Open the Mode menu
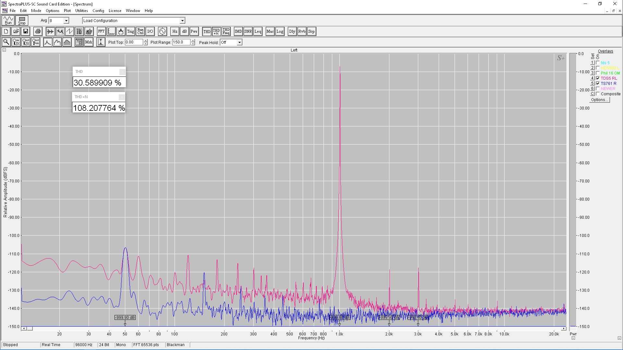 coord(36,11)
